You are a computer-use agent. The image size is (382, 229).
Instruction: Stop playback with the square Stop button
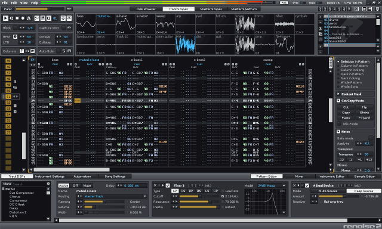(x=17, y=18)
